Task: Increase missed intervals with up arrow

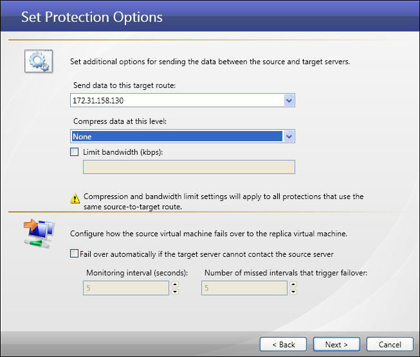Action: tap(293, 286)
